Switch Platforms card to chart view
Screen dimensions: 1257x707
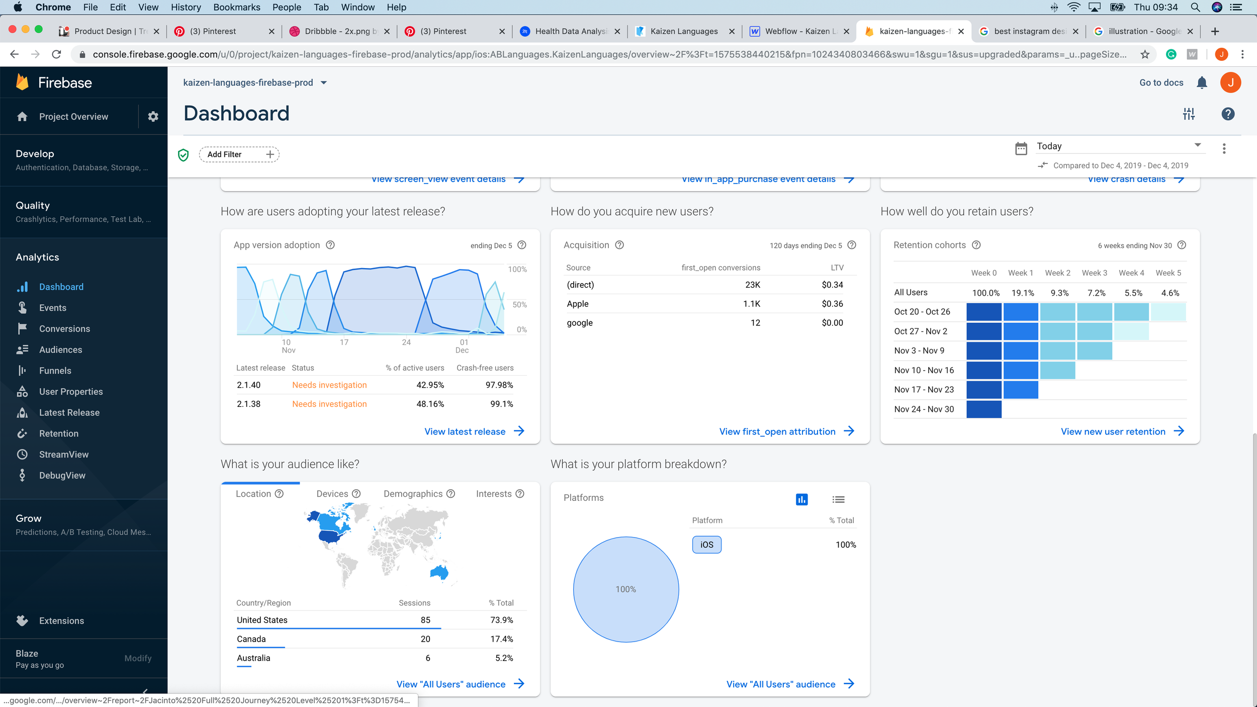[801, 499]
